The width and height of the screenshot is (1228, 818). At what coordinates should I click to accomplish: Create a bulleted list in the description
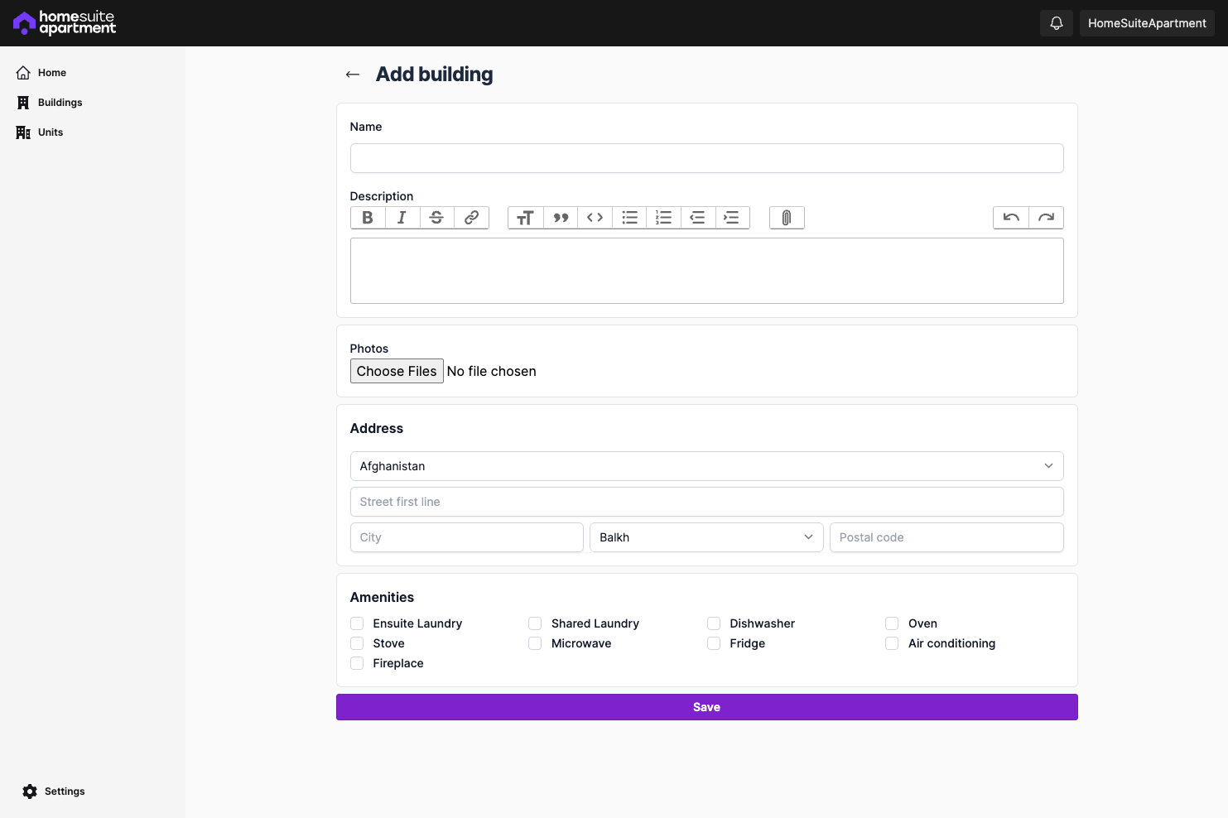pos(629,217)
